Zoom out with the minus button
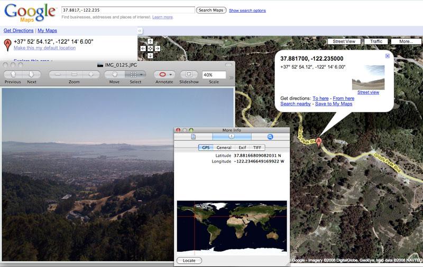Viewport: 423px width, 267px height. (x=58, y=74)
